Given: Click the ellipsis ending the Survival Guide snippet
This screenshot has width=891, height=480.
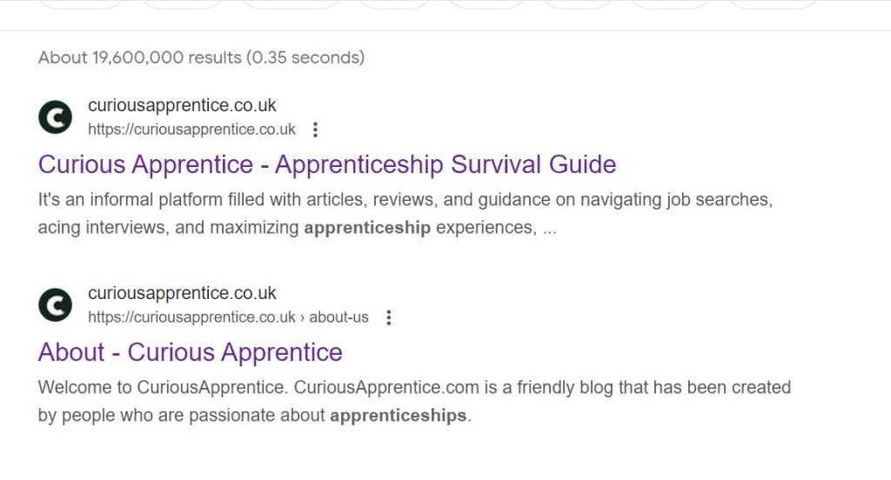Looking at the screenshot, I should coord(548,228).
